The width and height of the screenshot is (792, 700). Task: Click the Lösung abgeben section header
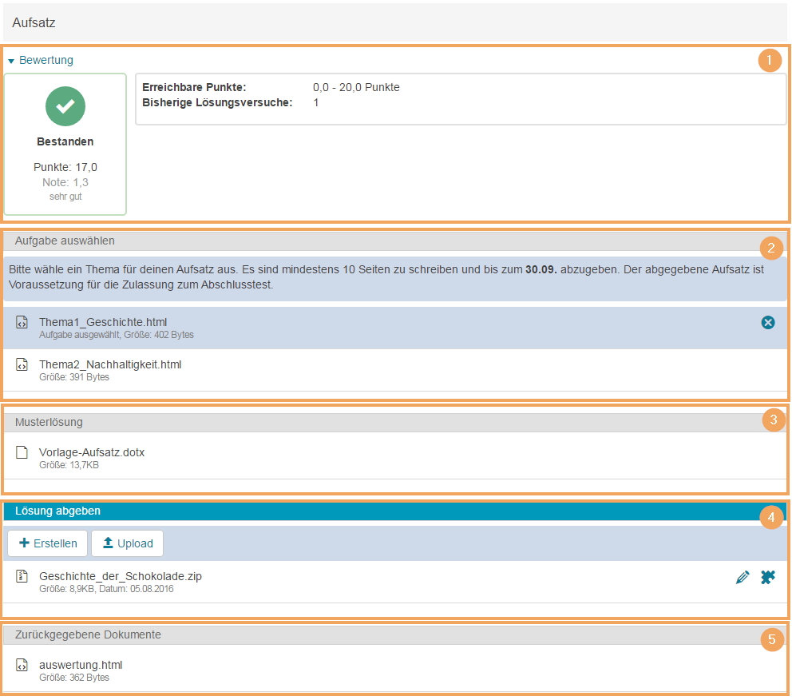pos(57,511)
